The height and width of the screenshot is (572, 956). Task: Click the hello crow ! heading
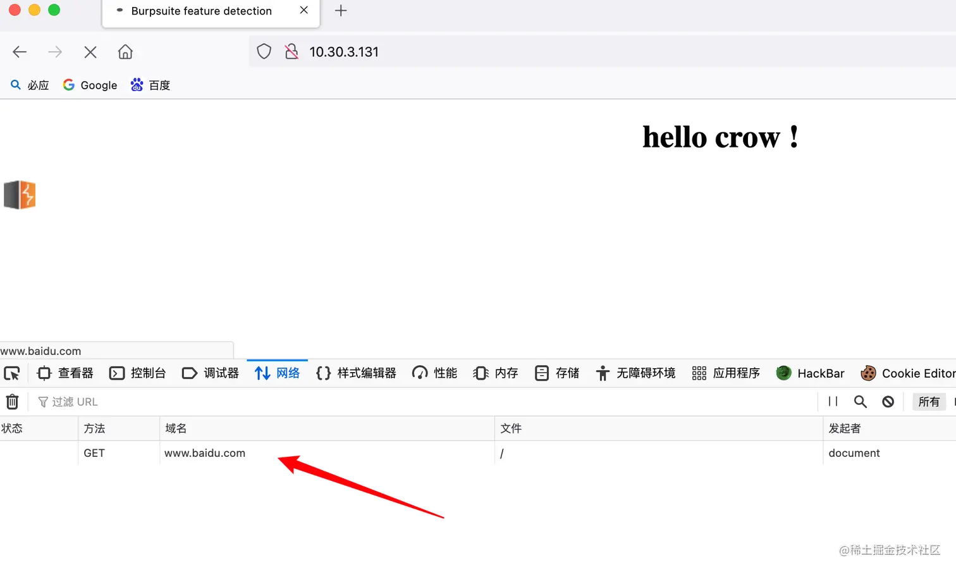point(720,137)
